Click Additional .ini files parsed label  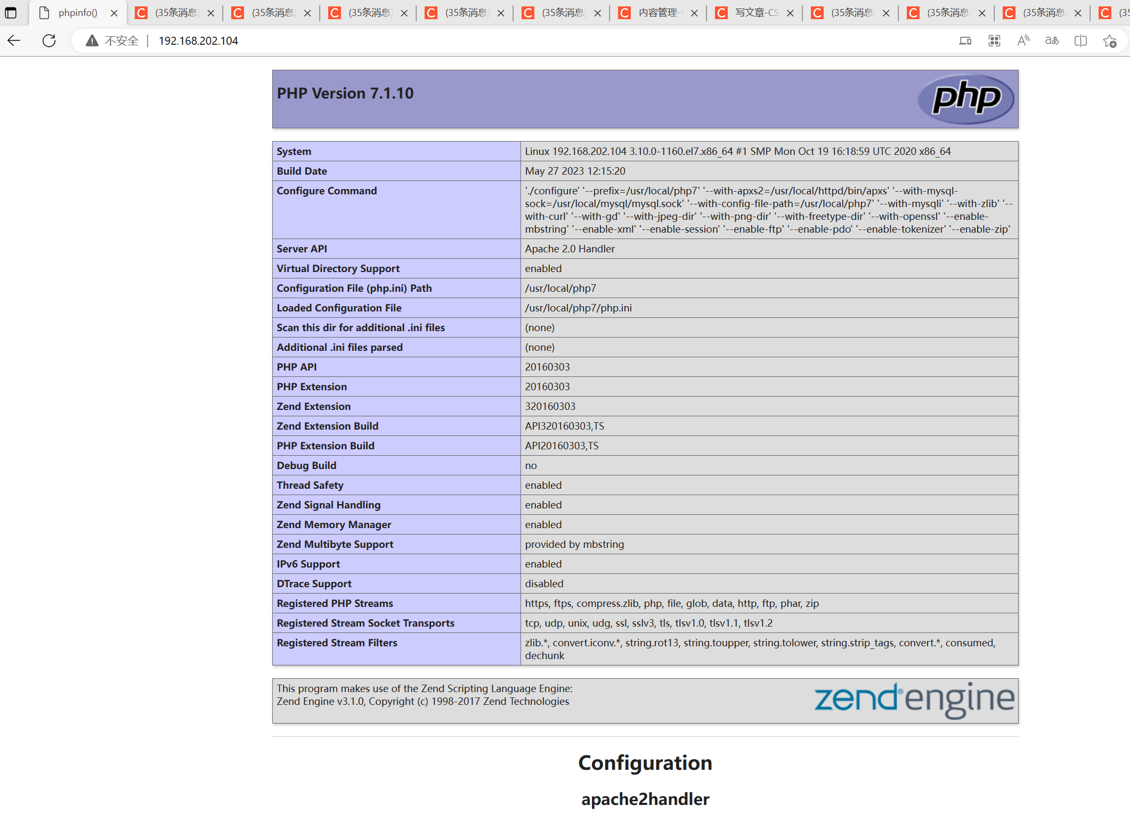click(x=340, y=347)
